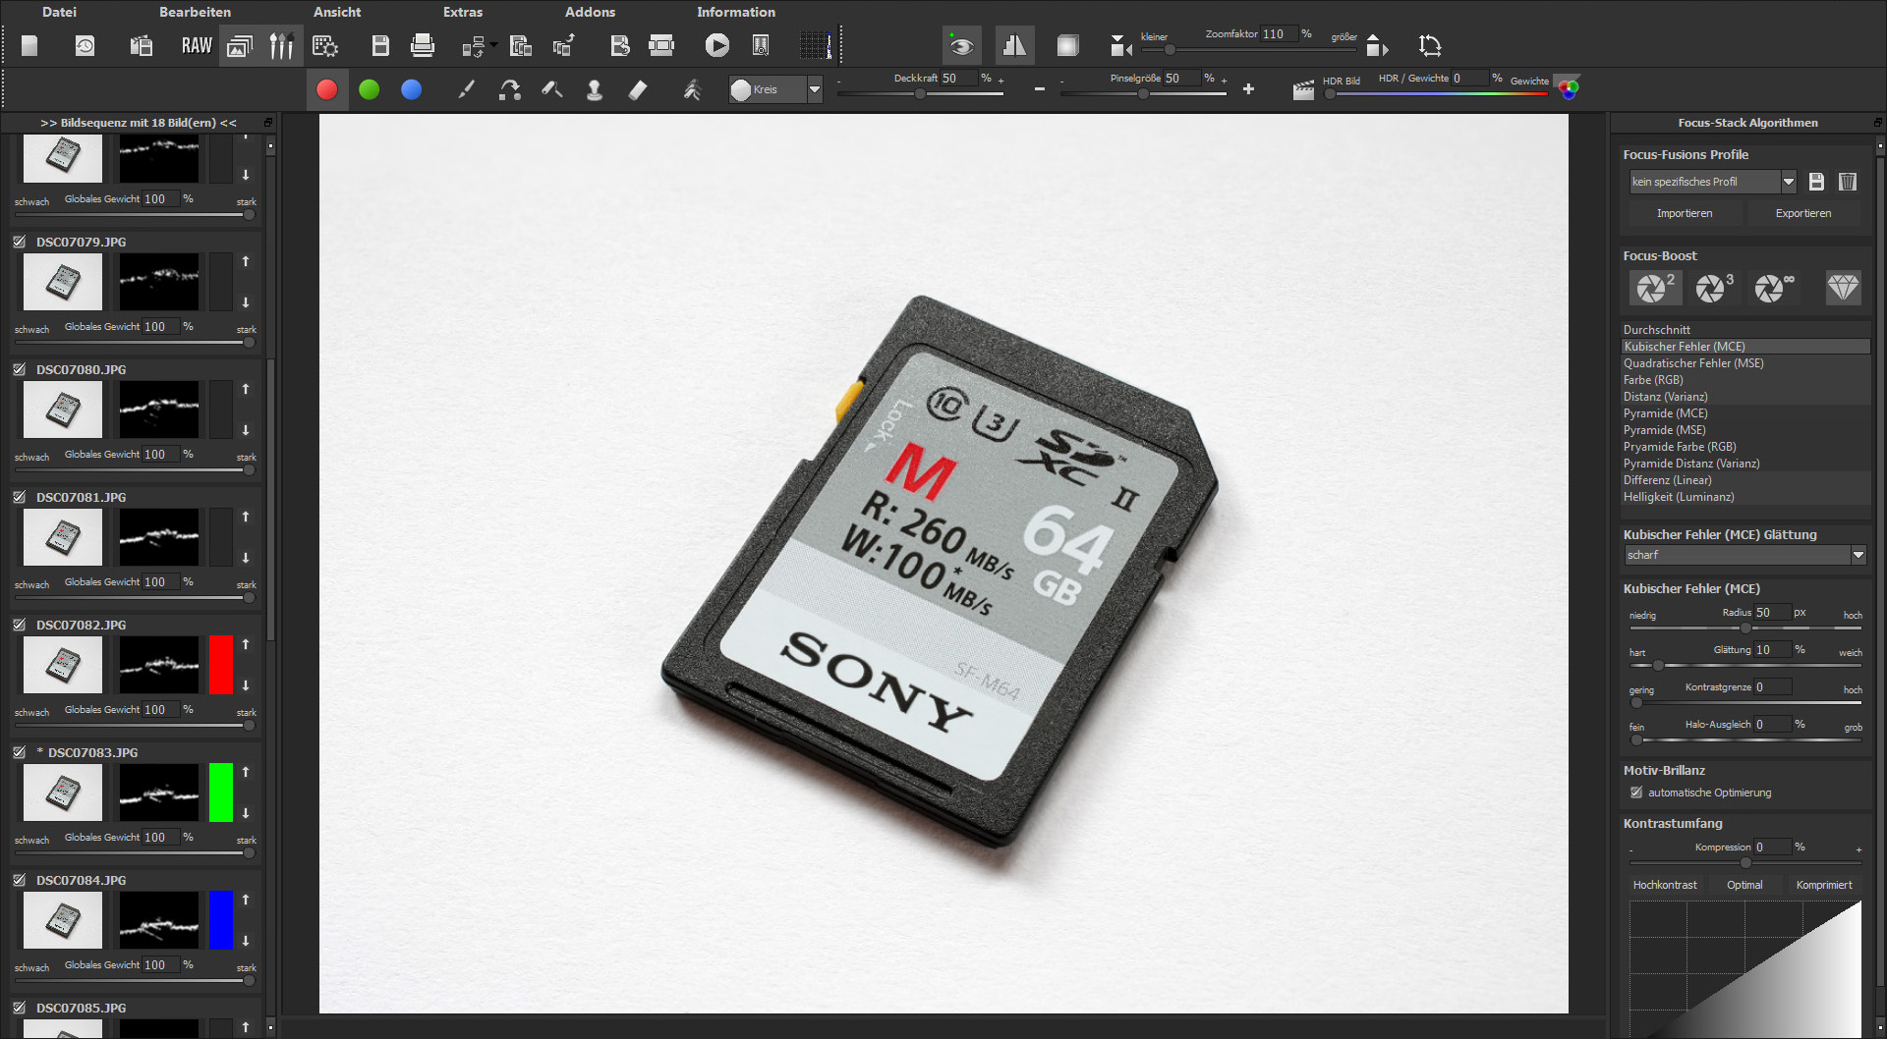Click the play button icon in toolbar

tap(717, 45)
